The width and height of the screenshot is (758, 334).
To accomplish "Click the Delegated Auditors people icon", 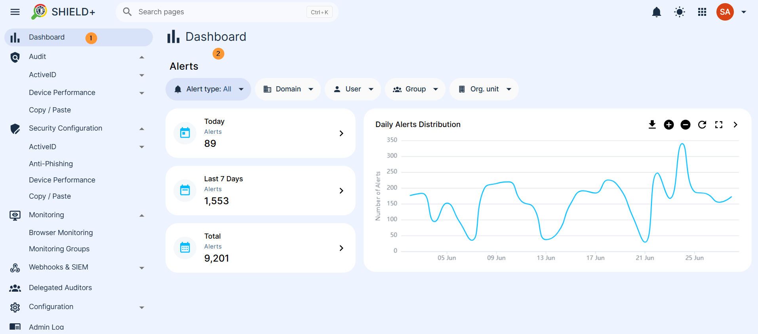I will pyautogui.click(x=15, y=288).
